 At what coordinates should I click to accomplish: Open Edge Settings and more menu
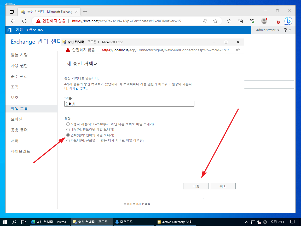pos(276,21)
